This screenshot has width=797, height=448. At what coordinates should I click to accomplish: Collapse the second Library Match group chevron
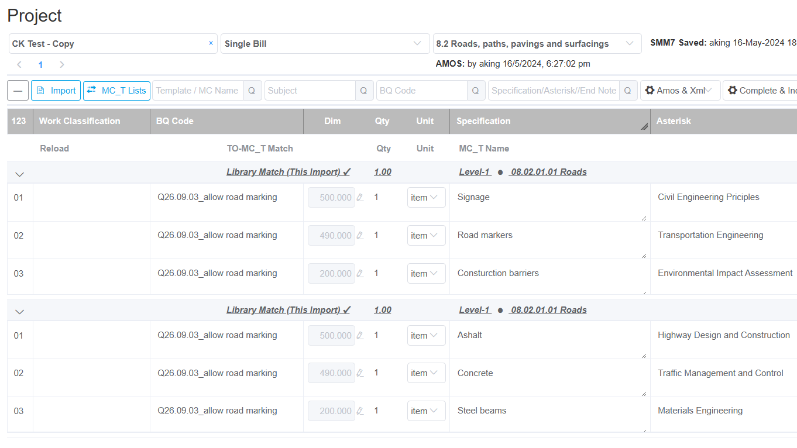click(20, 312)
